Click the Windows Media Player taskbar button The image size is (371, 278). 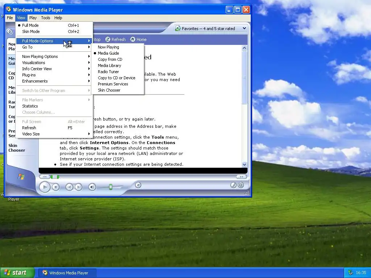pyautogui.click(x=67, y=273)
